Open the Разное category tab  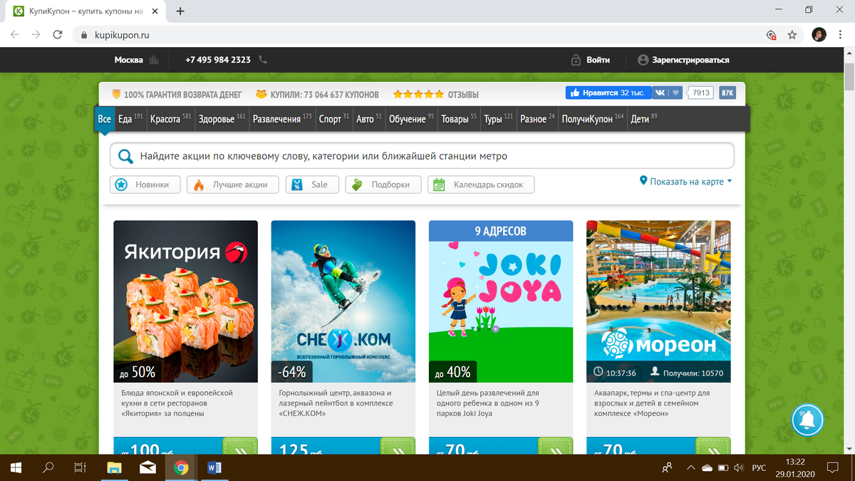click(537, 119)
